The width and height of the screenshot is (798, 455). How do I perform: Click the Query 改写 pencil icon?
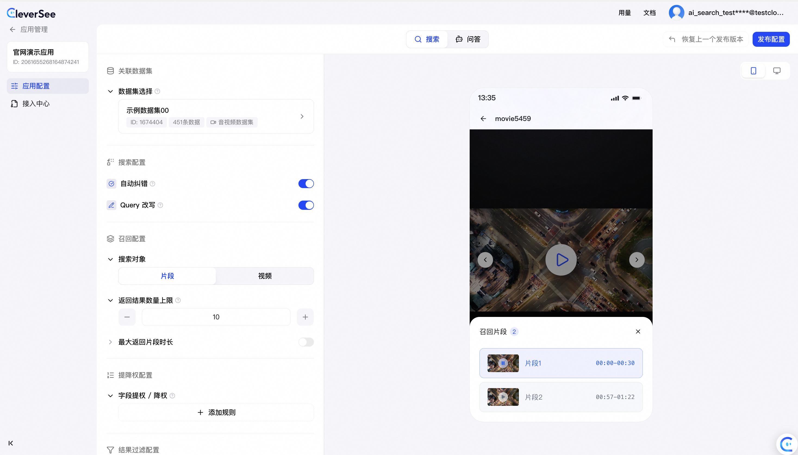click(x=111, y=205)
